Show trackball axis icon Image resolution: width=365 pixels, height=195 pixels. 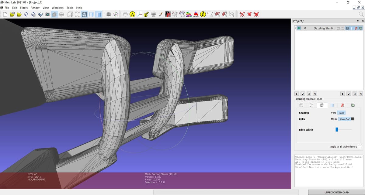pyautogui.click(x=116, y=14)
